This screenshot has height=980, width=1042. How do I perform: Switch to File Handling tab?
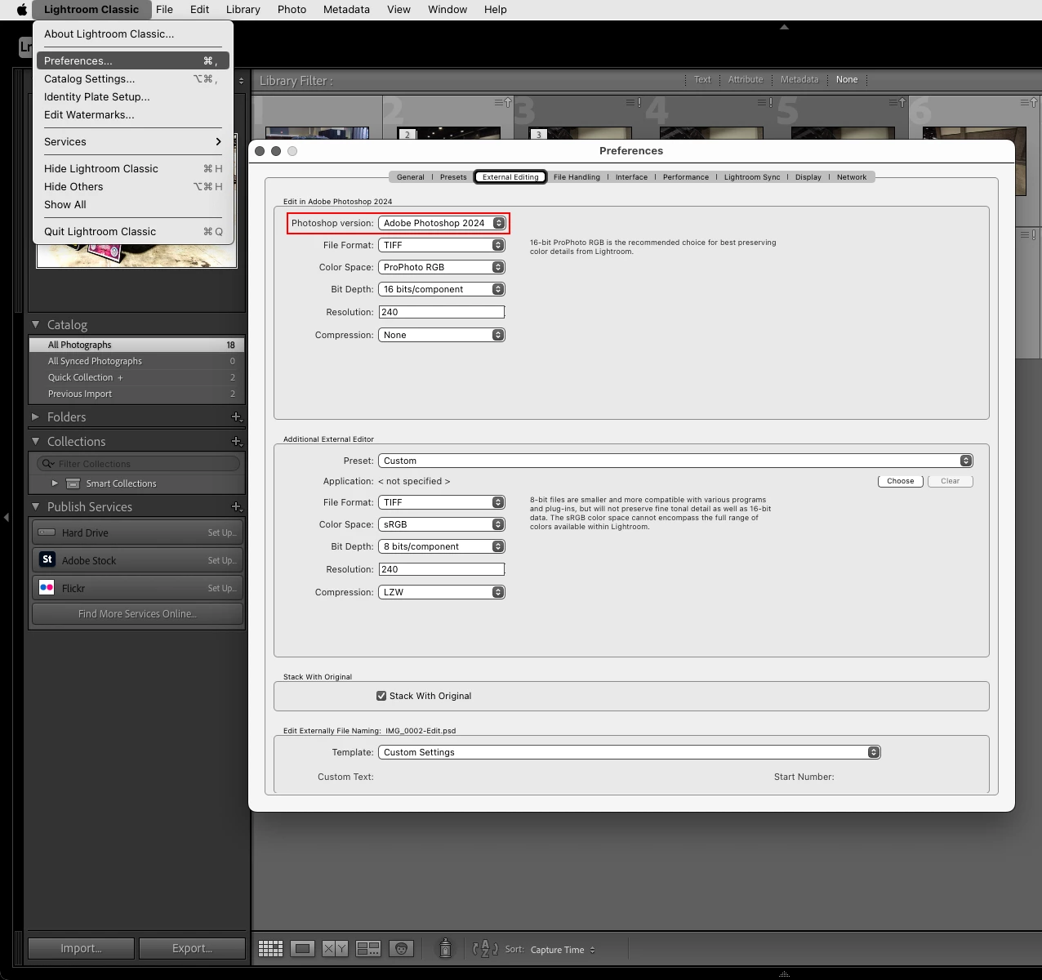tap(577, 177)
